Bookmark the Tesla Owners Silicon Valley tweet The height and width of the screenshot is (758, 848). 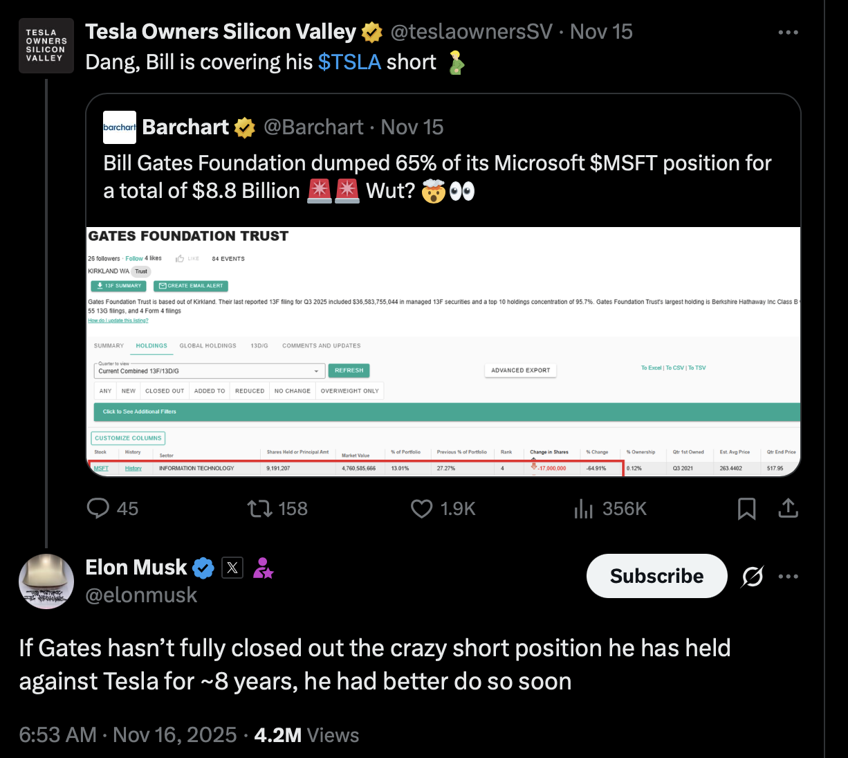[x=746, y=509]
